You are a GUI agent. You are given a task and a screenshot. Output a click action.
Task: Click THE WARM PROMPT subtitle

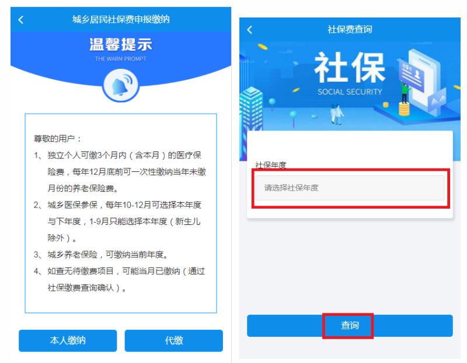(x=121, y=59)
